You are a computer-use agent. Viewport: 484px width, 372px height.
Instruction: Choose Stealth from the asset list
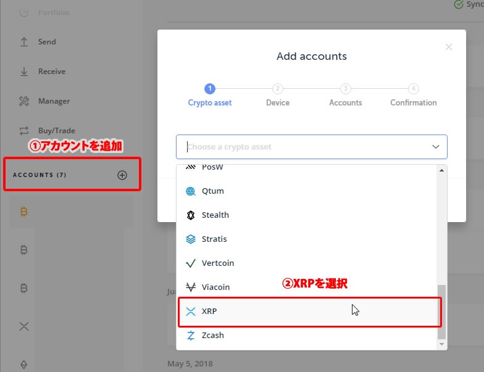(x=306, y=215)
